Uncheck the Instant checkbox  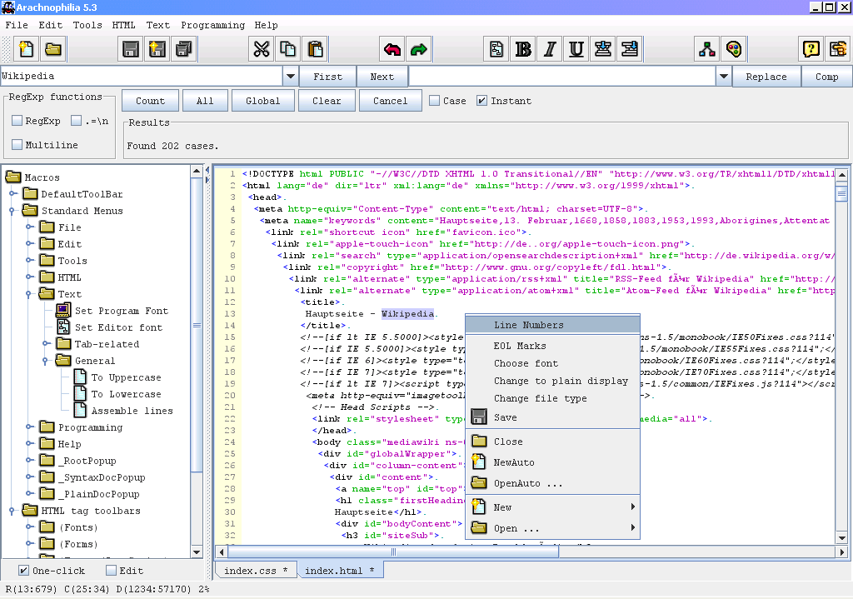(481, 101)
